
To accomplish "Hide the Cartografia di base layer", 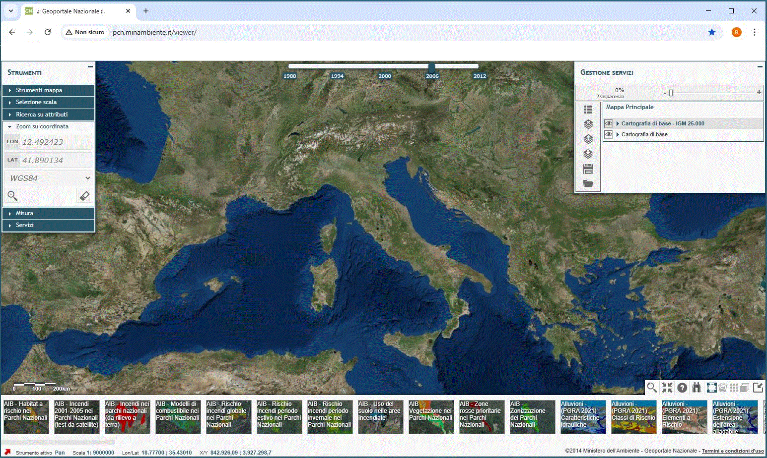I will coord(609,134).
